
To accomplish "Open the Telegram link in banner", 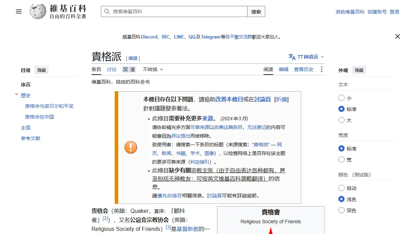I will tap(211, 37).
